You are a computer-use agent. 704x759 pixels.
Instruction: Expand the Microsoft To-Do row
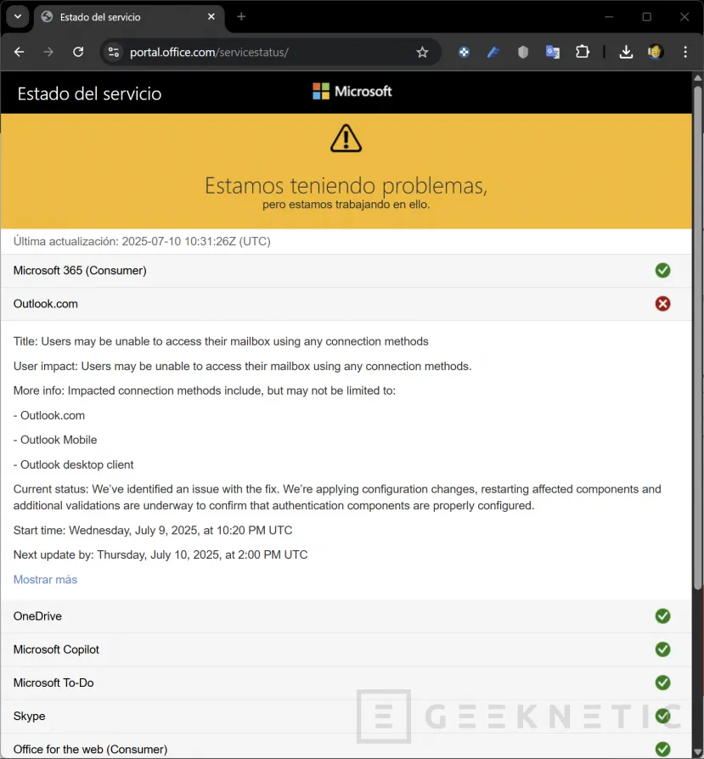point(346,683)
